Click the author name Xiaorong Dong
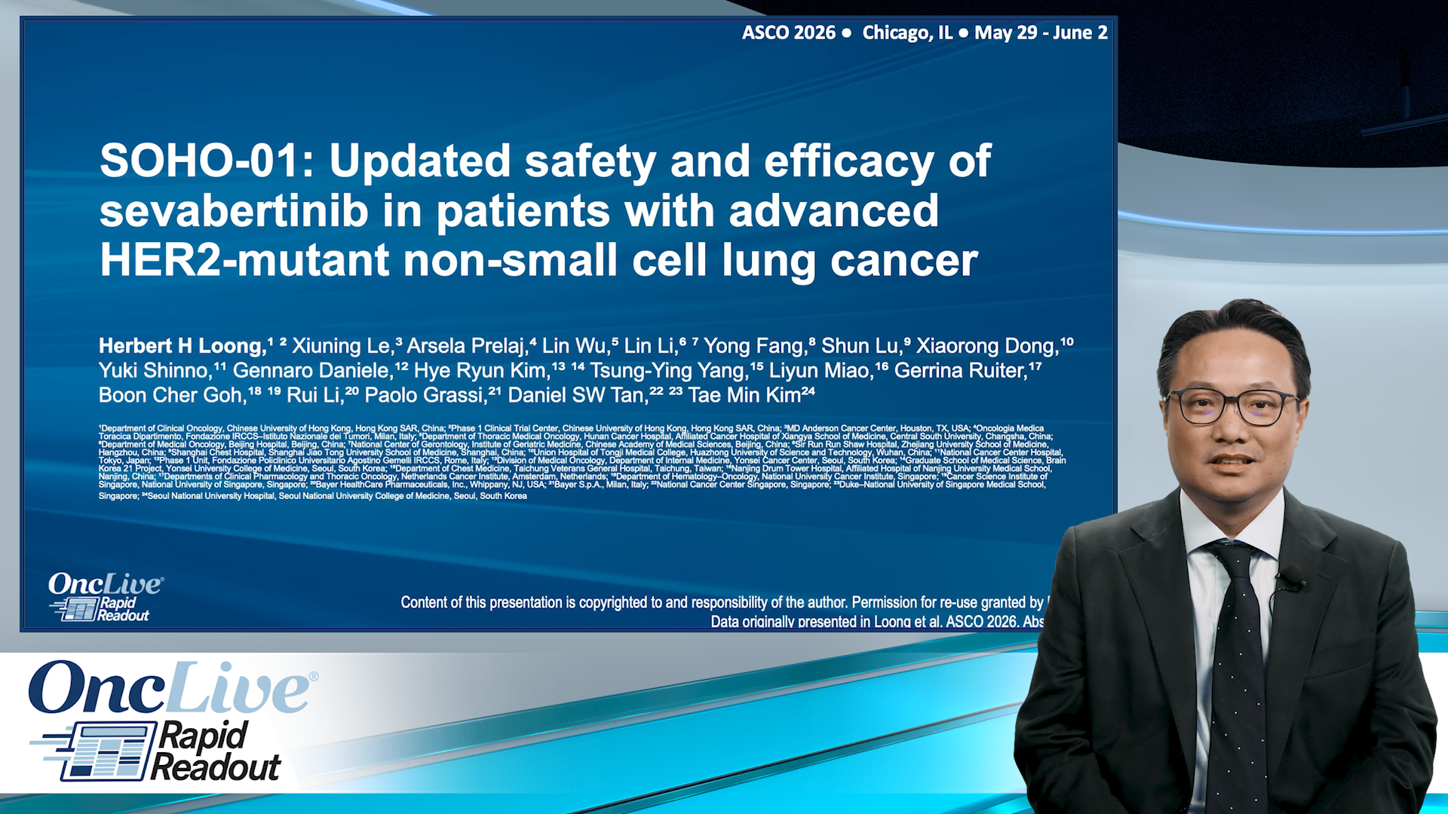 coord(986,346)
